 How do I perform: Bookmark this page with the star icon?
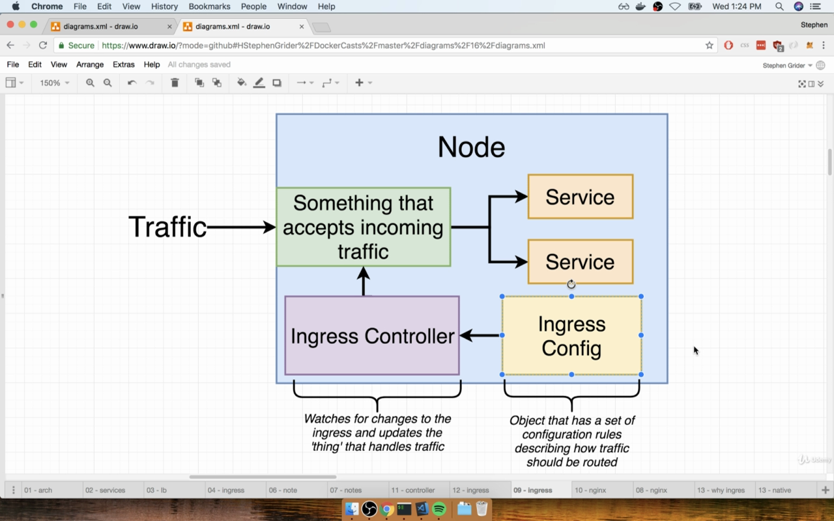(710, 46)
